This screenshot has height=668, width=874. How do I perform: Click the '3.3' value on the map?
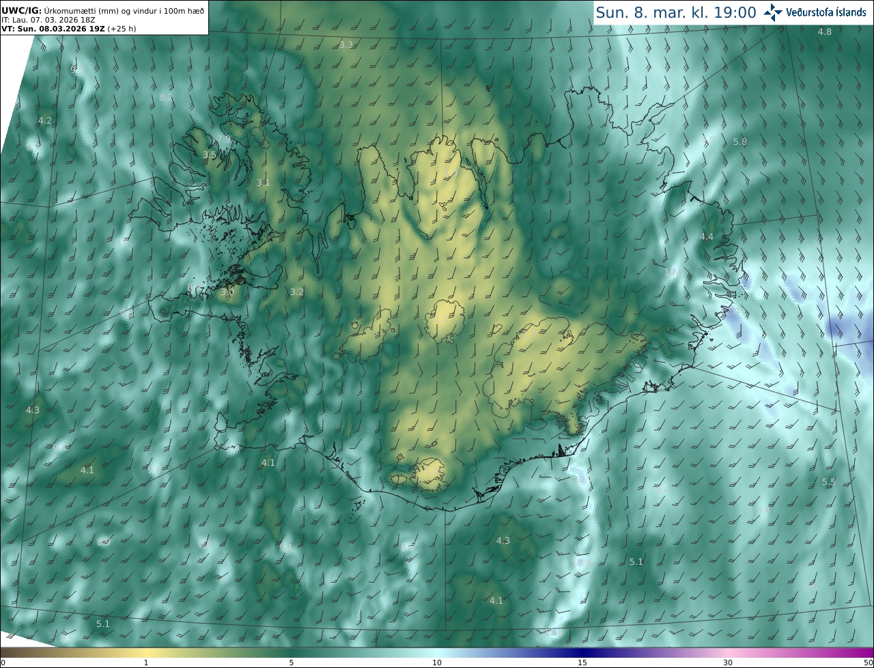coord(346,44)
